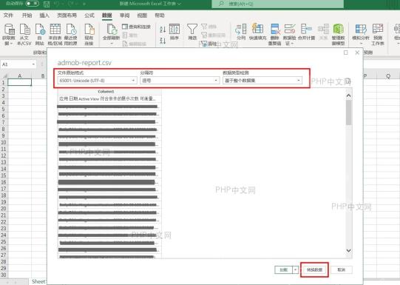Select row header 10 in the worksheet
The image size is (400, 285).
tap(3, 142)
